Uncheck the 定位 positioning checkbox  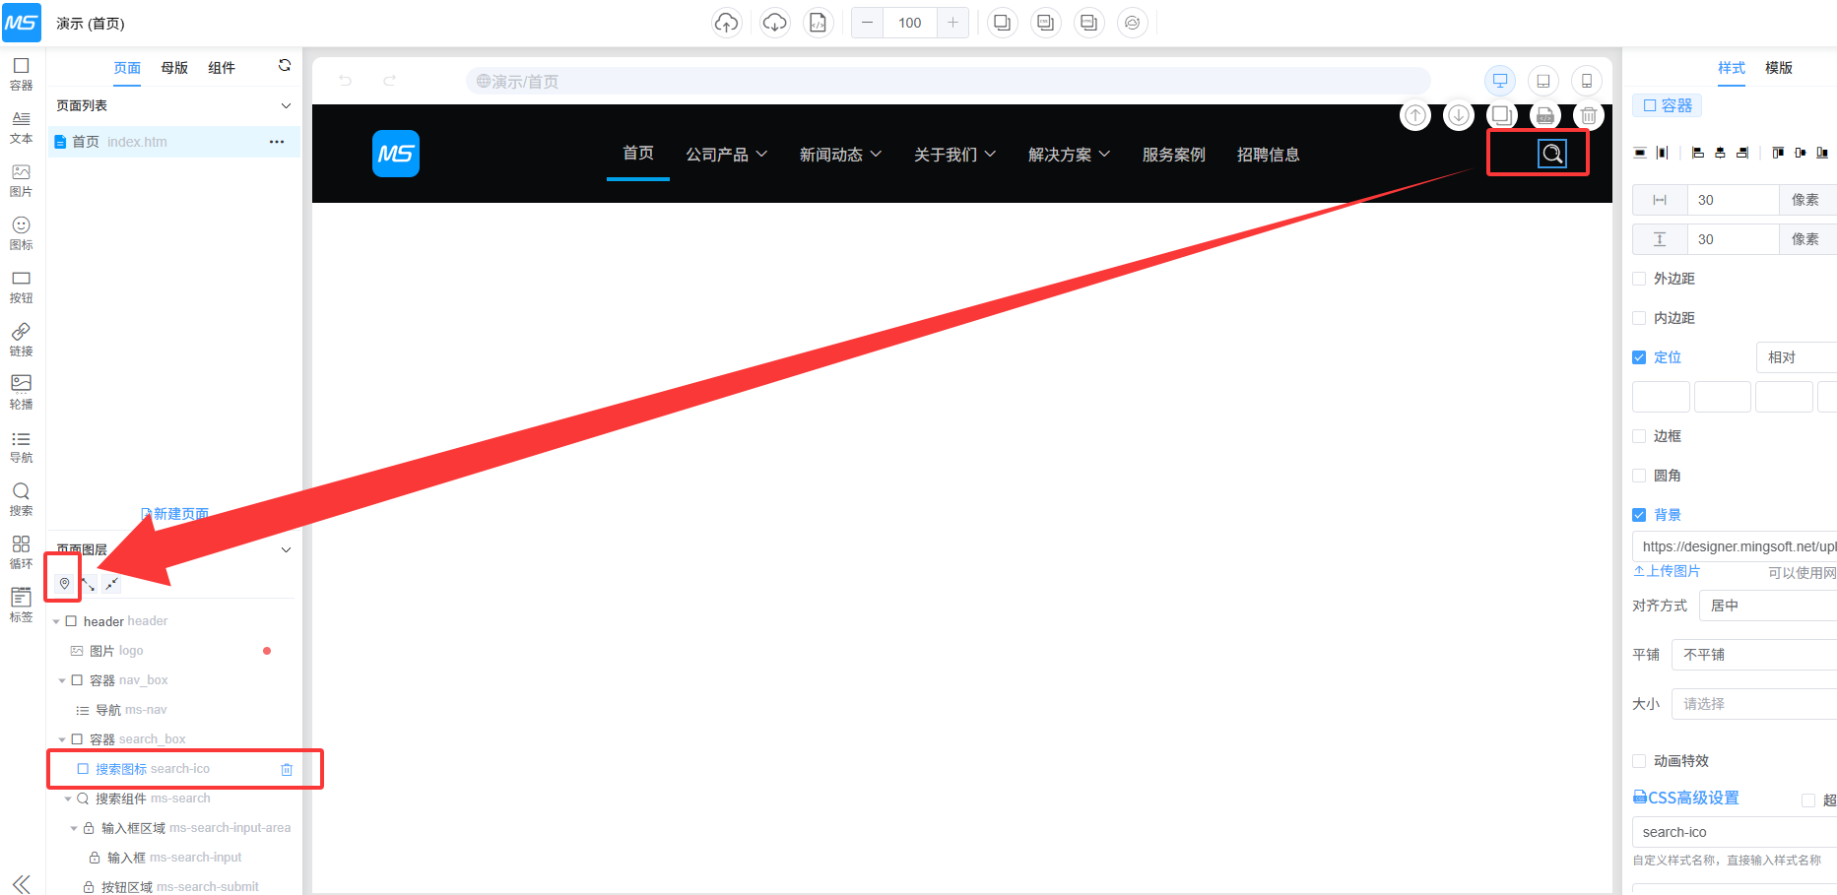pos(1639,357)
